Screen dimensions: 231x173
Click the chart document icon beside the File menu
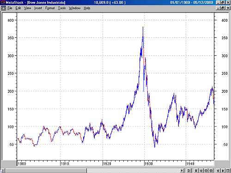(x=3, y=8)
